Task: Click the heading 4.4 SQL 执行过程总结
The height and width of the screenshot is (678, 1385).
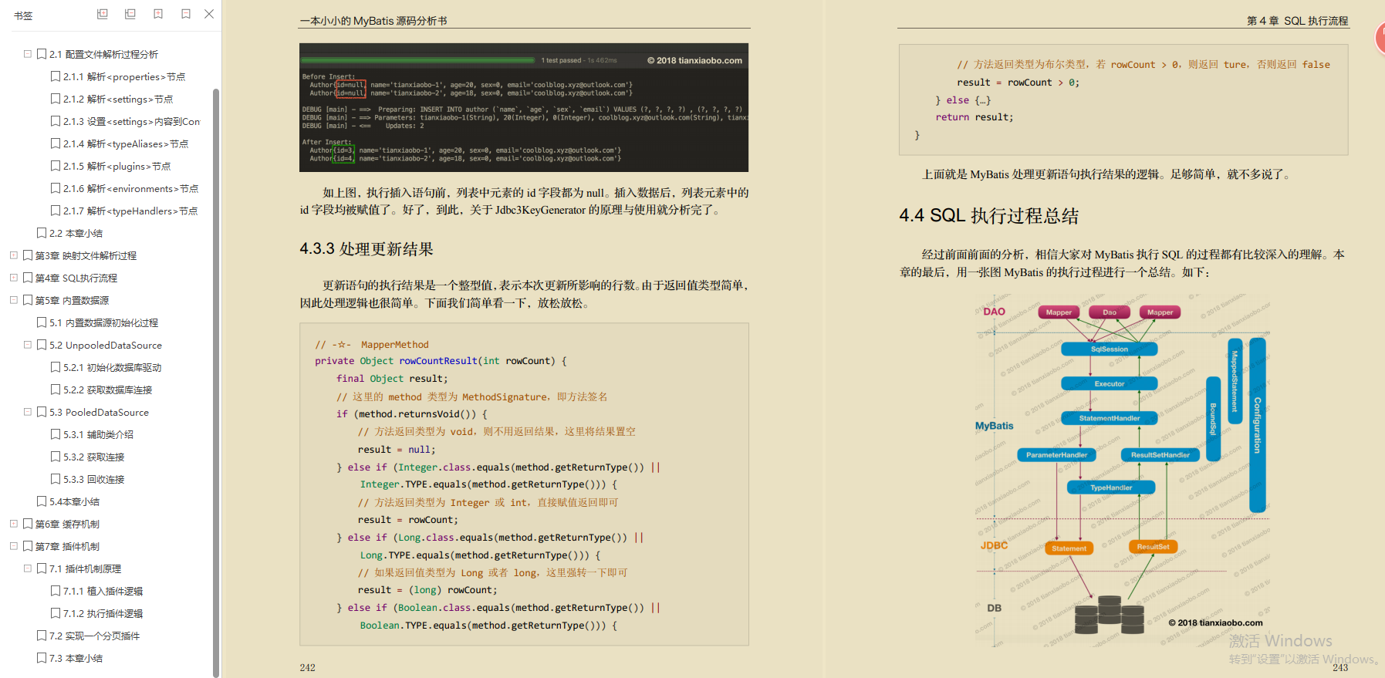Action: [x=988, y=216]
